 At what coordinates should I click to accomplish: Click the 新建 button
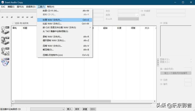pyautogui.click(x=85, y=109)
